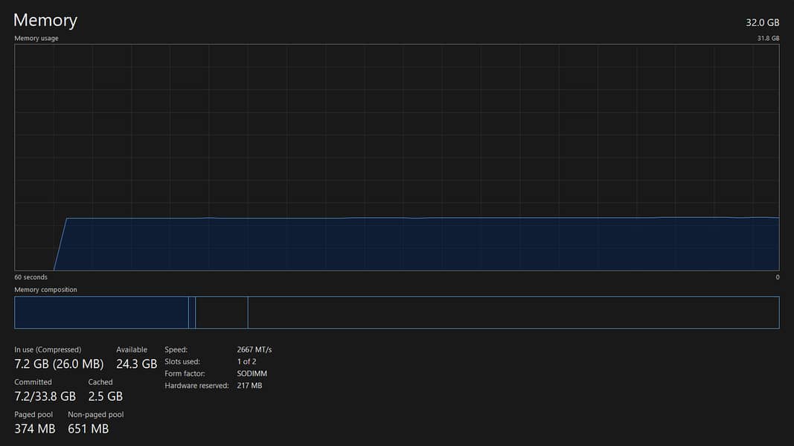
Task: Select the Standby segment in the composition bar
Action: pos(221,312)
